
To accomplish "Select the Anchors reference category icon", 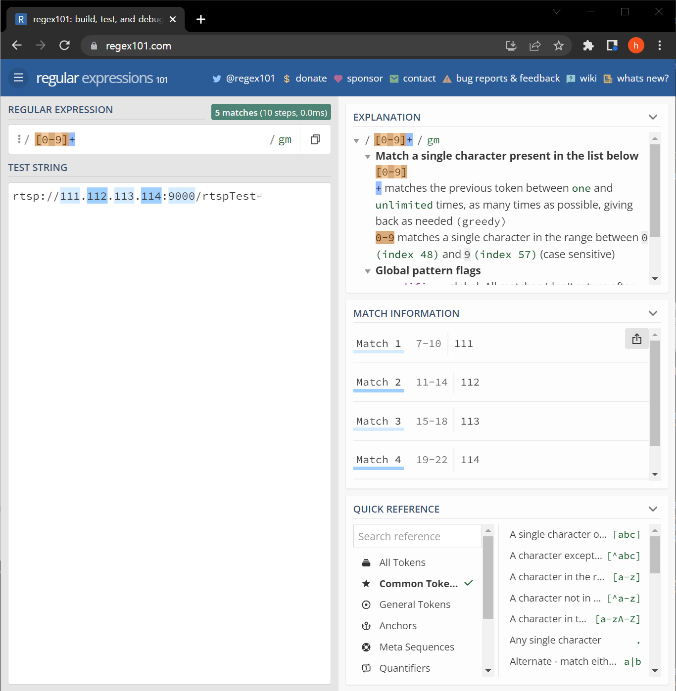I will pos(366,626).
